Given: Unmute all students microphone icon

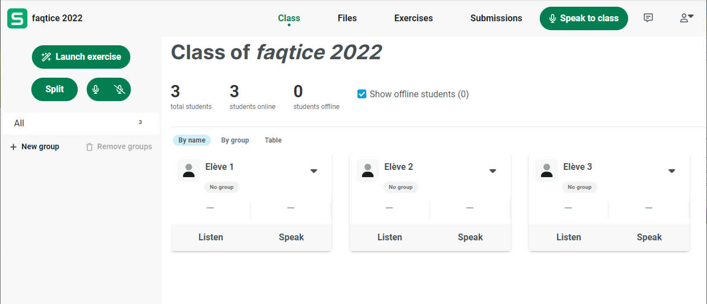Looking at the screenshot, I should (96, 89).
